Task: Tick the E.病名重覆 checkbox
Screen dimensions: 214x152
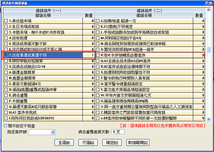Action: (6, 96)
